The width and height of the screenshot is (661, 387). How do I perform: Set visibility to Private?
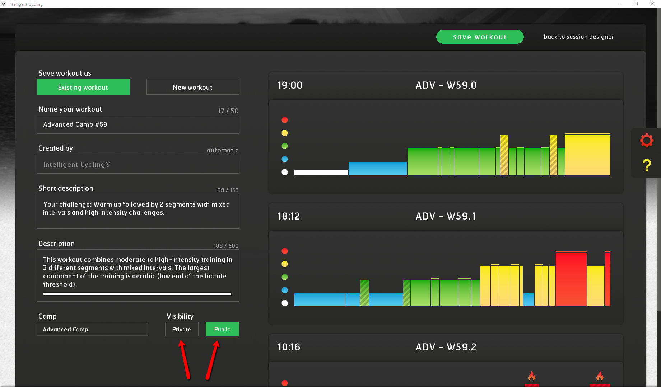pos(182,329)
